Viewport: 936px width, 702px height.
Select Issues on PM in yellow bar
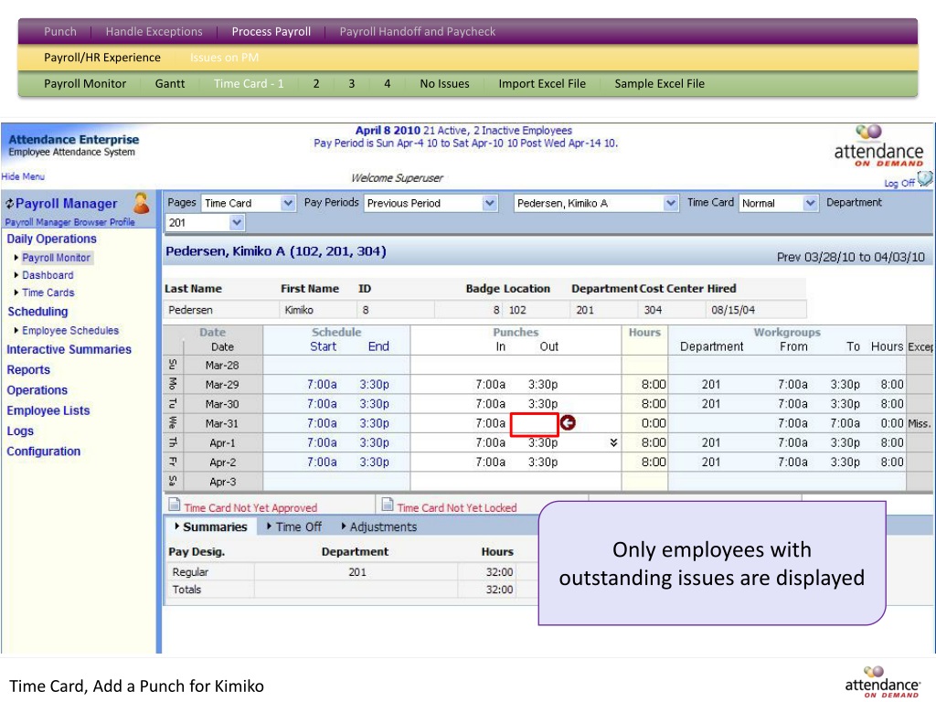pyautogui.click(x=225, y=58)
